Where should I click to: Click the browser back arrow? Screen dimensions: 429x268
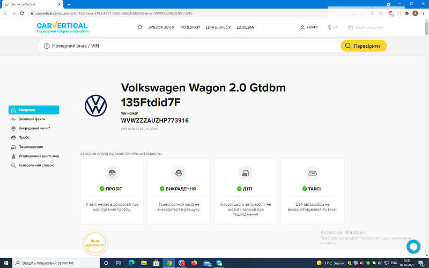(x=5, y=13)
